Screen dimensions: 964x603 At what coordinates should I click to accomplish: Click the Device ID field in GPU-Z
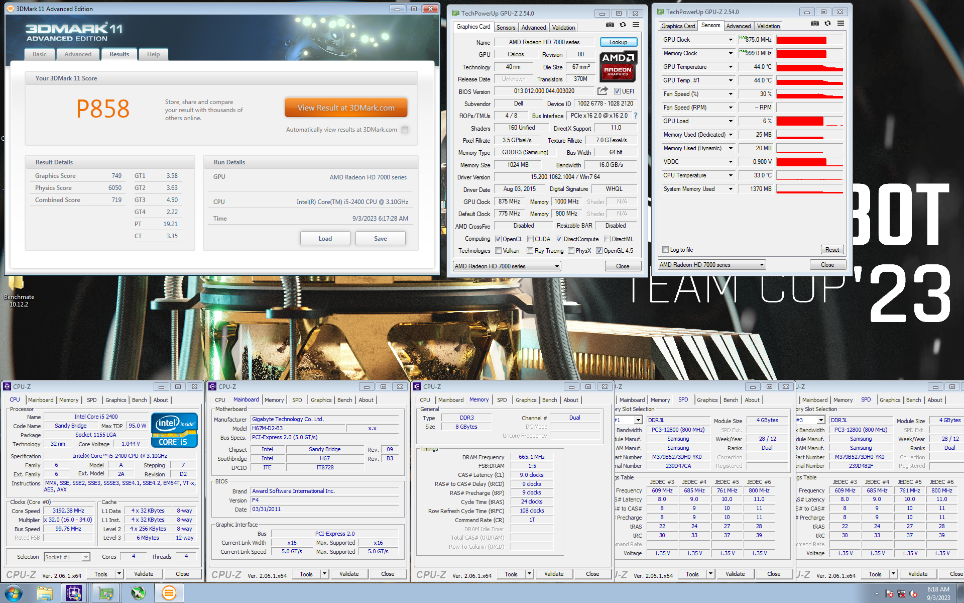pos(605,104)
